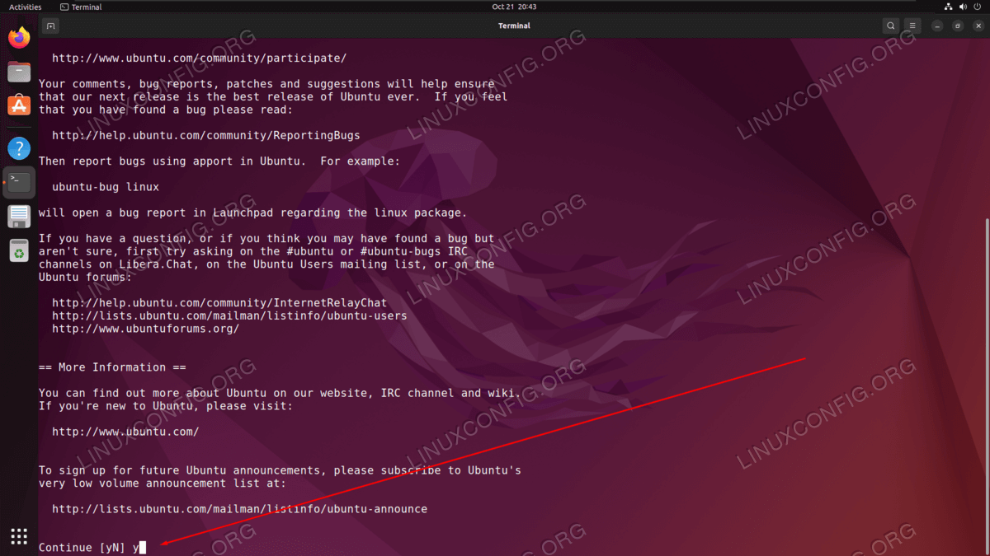Open the Trash in the dock
Viewport: 990px width, 556px height.
tap(19, 250)
